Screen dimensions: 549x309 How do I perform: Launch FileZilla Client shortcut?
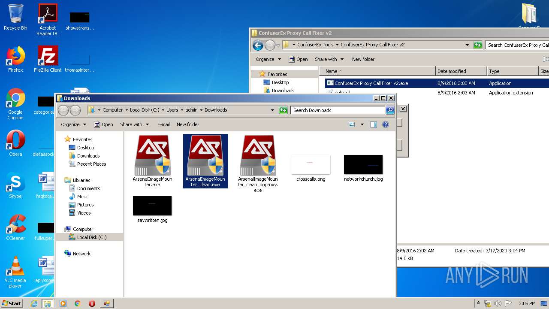48,59
